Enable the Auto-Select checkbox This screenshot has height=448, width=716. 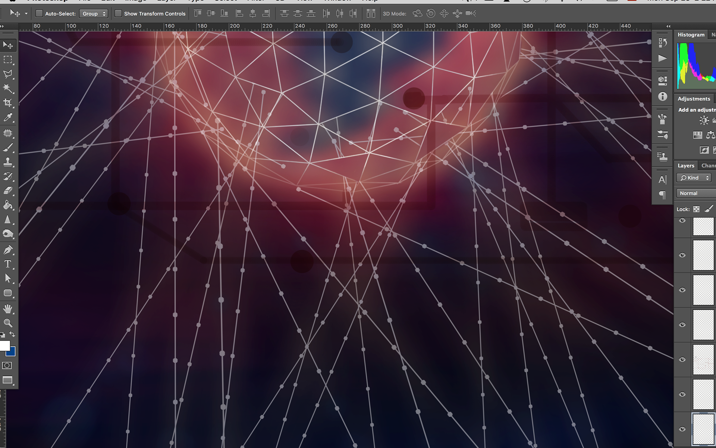point(39,14)
